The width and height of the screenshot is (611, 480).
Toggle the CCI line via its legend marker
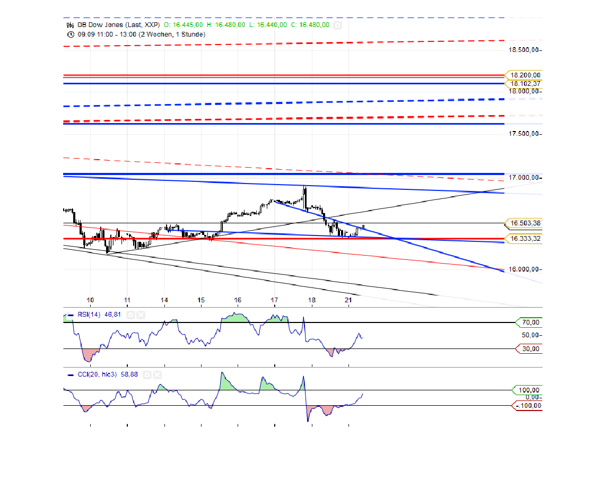(70, 374)
